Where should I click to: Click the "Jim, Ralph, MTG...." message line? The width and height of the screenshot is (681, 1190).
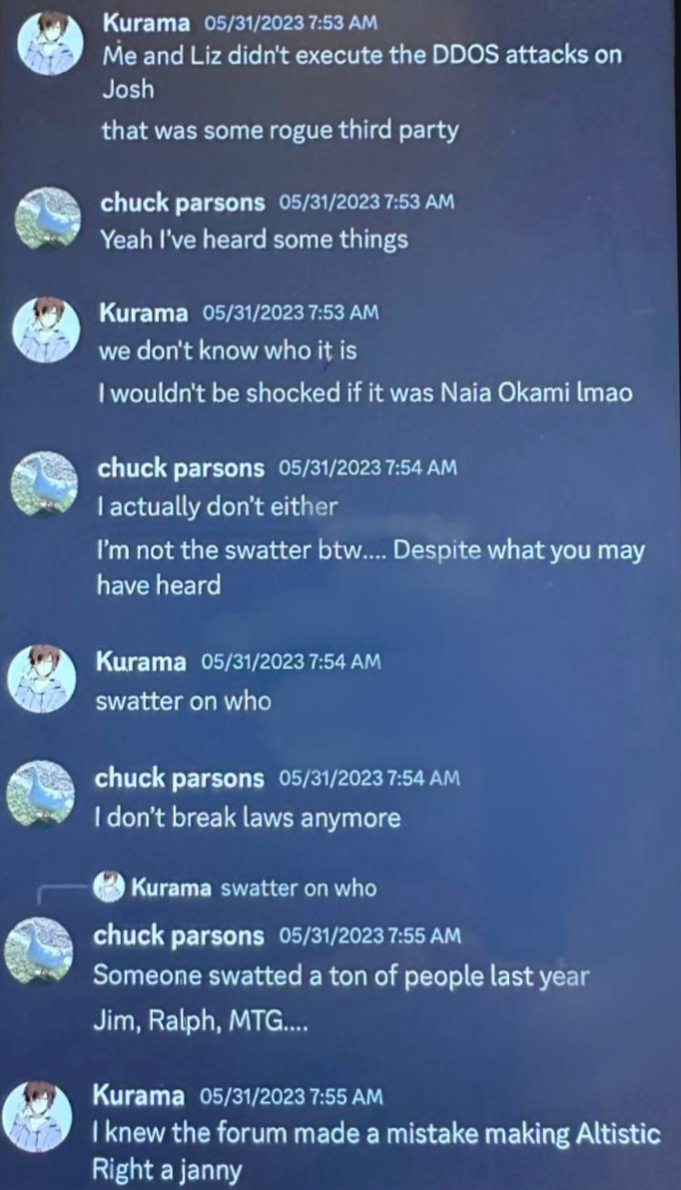[x=201, y=1020]
